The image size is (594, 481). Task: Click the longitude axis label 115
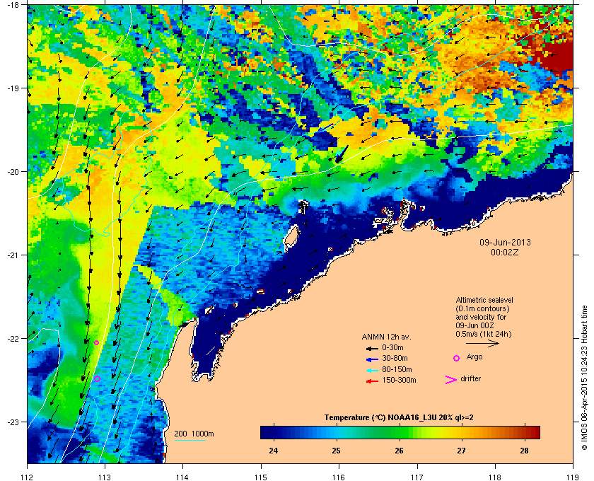tap(261, 477)
